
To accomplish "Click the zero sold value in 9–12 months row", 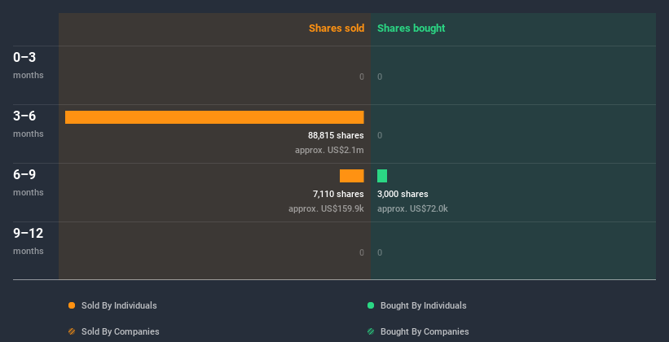I will coord(362,252).
